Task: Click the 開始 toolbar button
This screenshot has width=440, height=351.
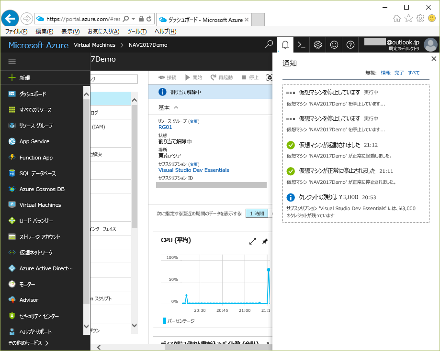Action: point(193,77)
